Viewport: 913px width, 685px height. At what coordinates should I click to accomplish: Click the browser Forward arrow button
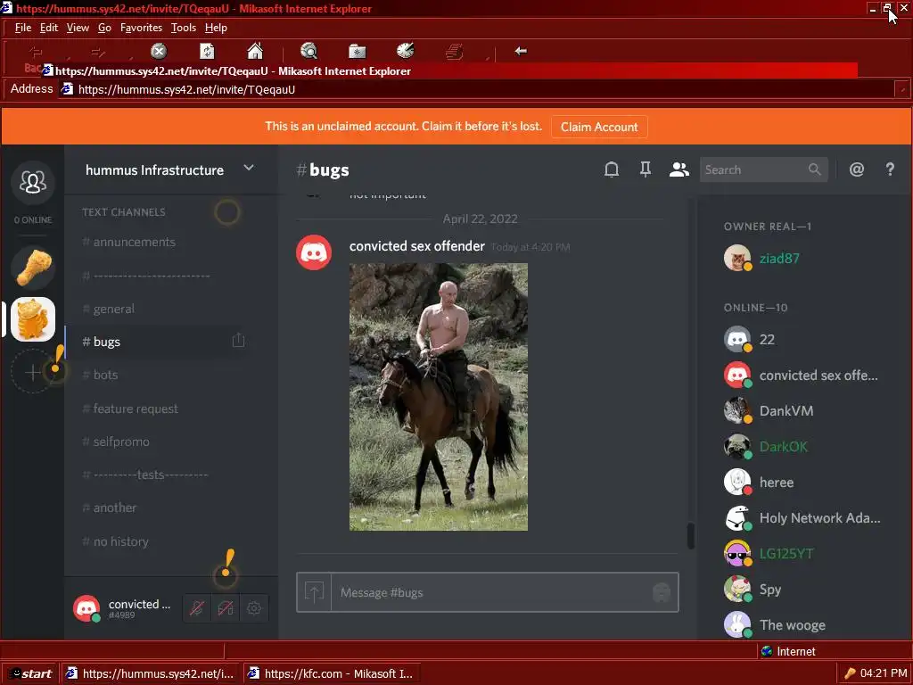click(x=98, y=53)
